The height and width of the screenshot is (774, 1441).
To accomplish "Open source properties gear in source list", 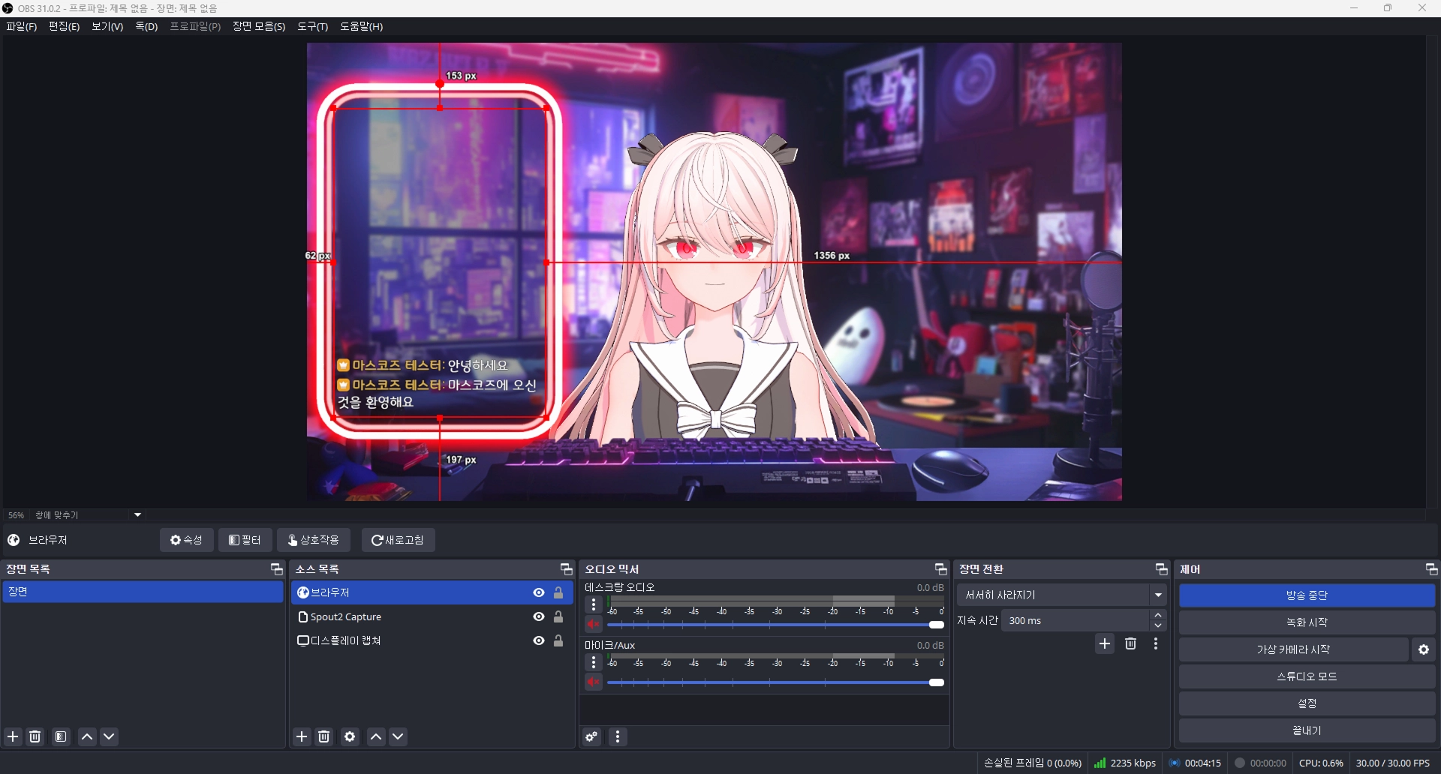I will 350,736.
